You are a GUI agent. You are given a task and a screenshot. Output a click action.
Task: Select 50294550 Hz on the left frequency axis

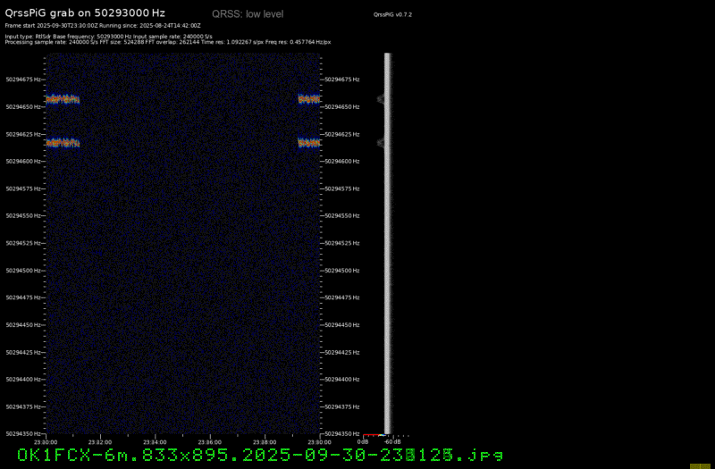click(x=23, y=215)
